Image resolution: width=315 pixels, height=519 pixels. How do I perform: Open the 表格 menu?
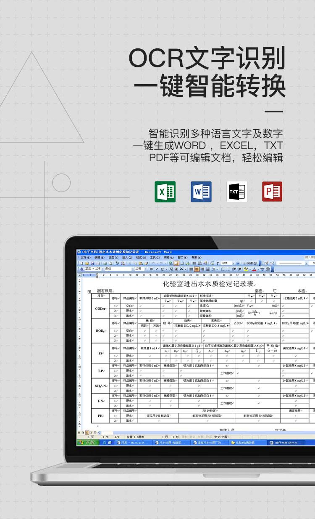[x=168, y=257]
